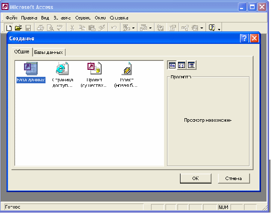Open the Вид menu

tap(45, 18)
